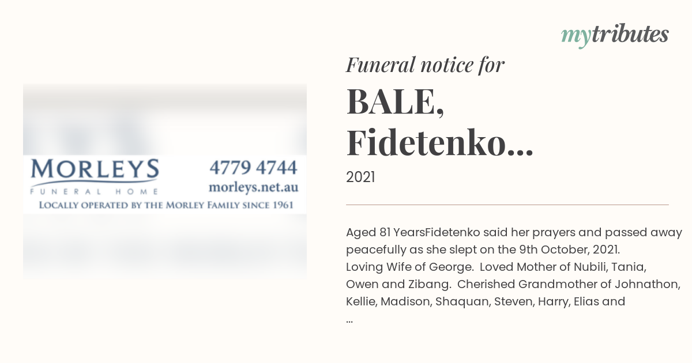
Task: Click the trailing ellipsis below the notice text
Action: pyautogui.click(x=349, y=318)
